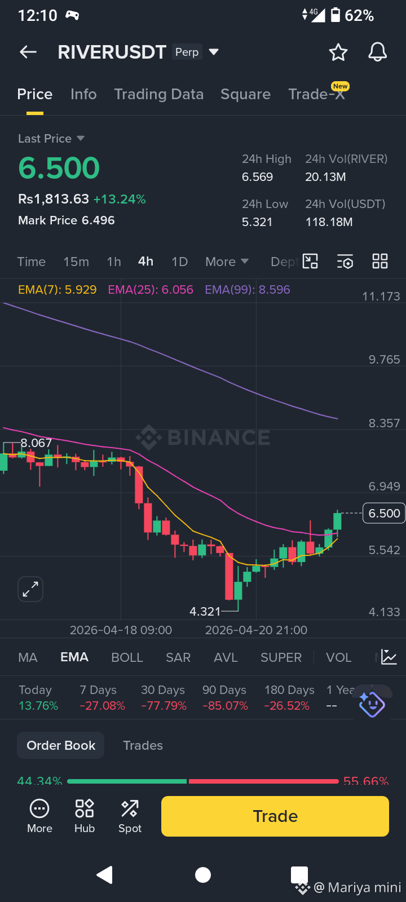
Task: Tap the 6.500 current price marker
Action: pos(384,513)
